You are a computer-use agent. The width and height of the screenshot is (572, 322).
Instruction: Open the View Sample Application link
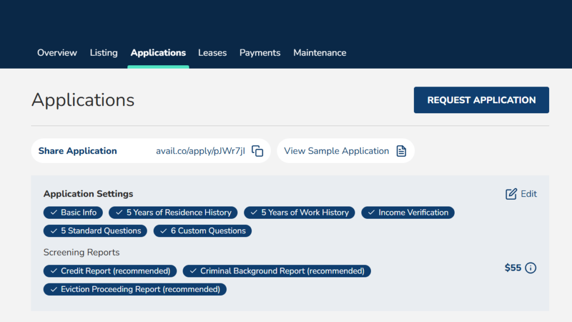coord(336,150)
